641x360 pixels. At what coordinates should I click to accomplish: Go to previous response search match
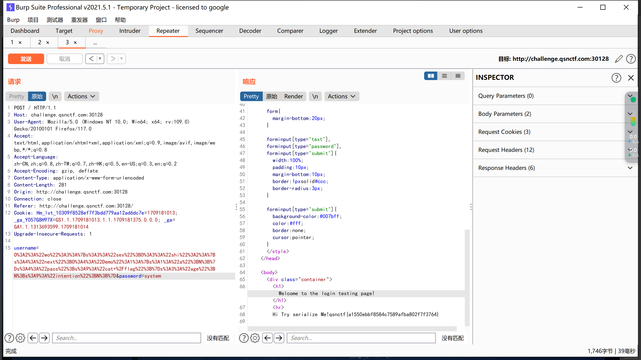[267, 338]
